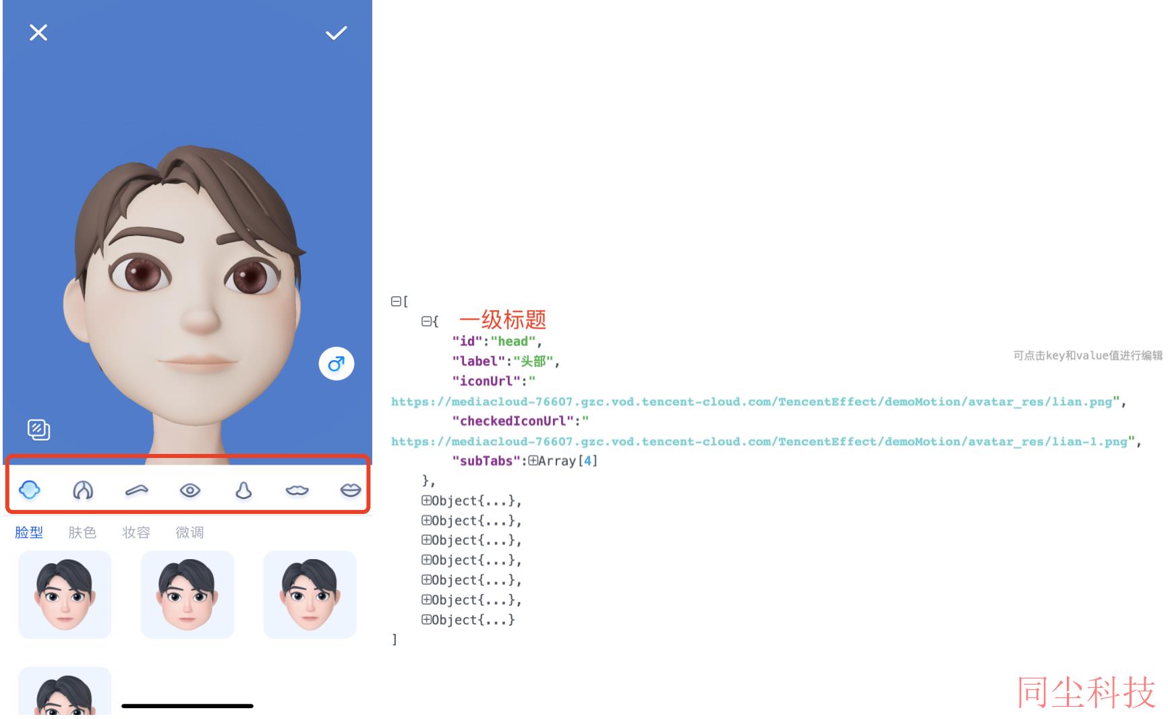Select the eyebrow category icon
Viewport: 1168px width, 719px height.
point(137,490)
